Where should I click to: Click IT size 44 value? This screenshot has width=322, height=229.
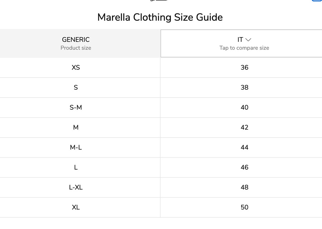[244, 148]
